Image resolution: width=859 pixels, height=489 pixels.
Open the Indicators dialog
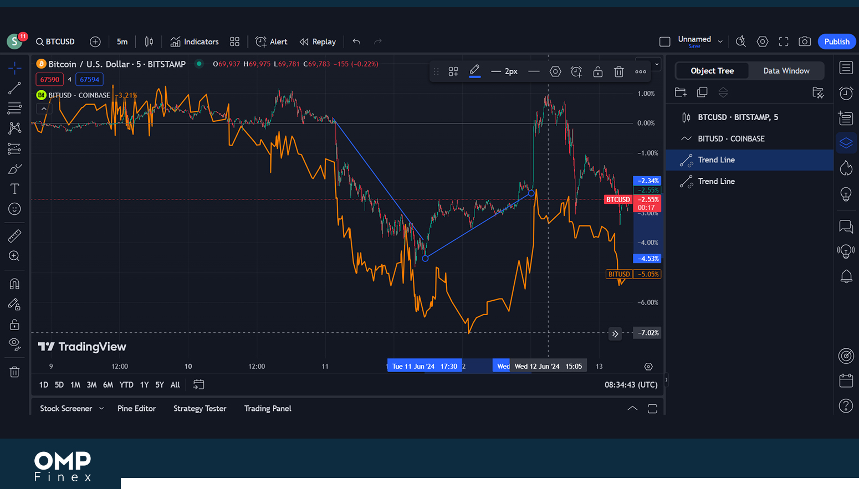[x=195, y=42]
